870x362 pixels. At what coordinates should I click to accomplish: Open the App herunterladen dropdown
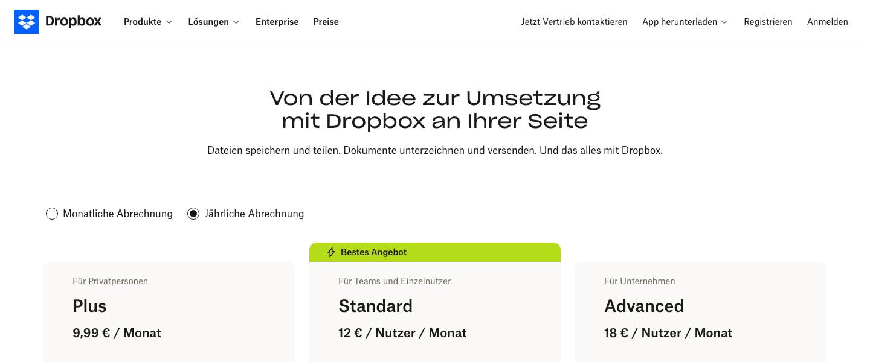click(x=685, y=22)
